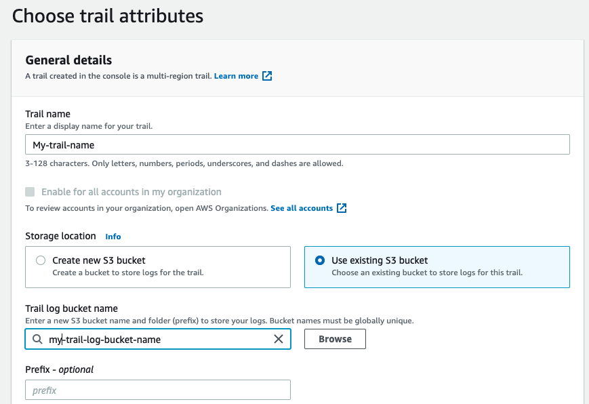Open the Learn more link
The image size is (589, 404).
[236, 76]
